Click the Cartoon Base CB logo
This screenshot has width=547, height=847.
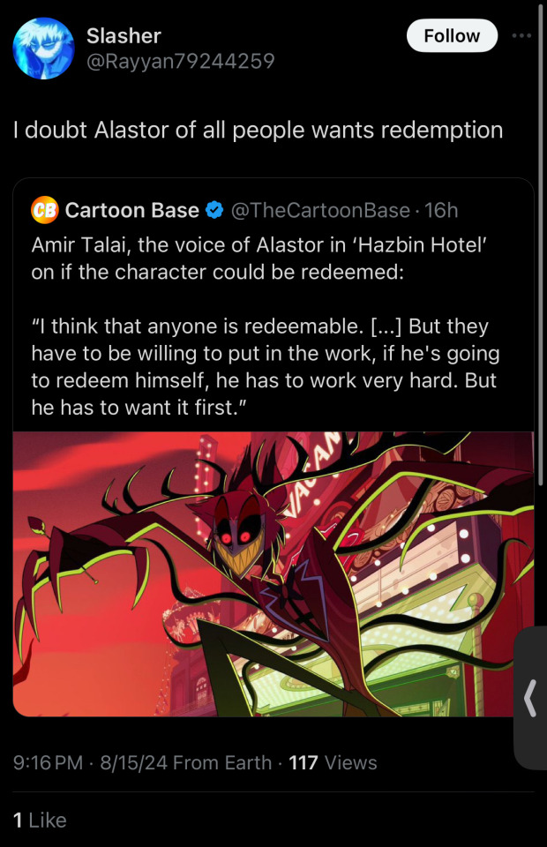point(44,210)
